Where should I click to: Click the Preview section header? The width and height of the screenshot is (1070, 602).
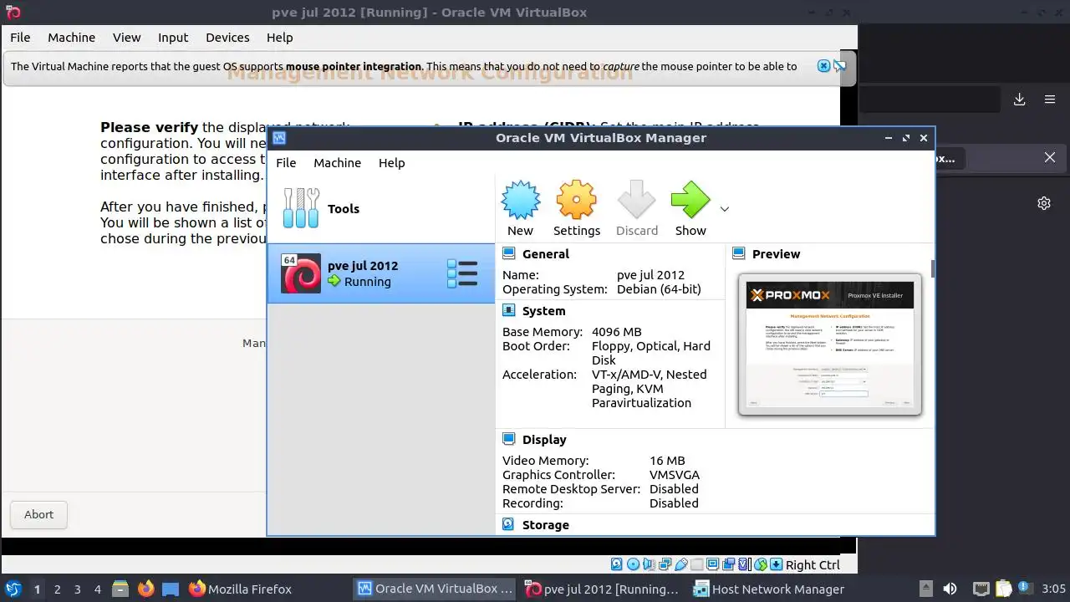[x=776, y=253]
